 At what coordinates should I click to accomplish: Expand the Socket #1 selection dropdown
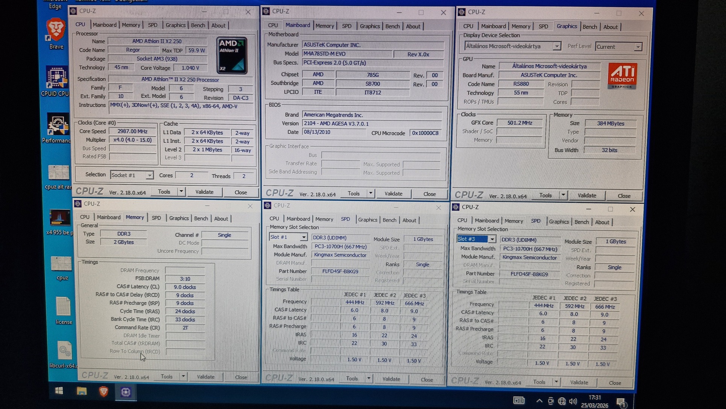(x=149, y=175)
